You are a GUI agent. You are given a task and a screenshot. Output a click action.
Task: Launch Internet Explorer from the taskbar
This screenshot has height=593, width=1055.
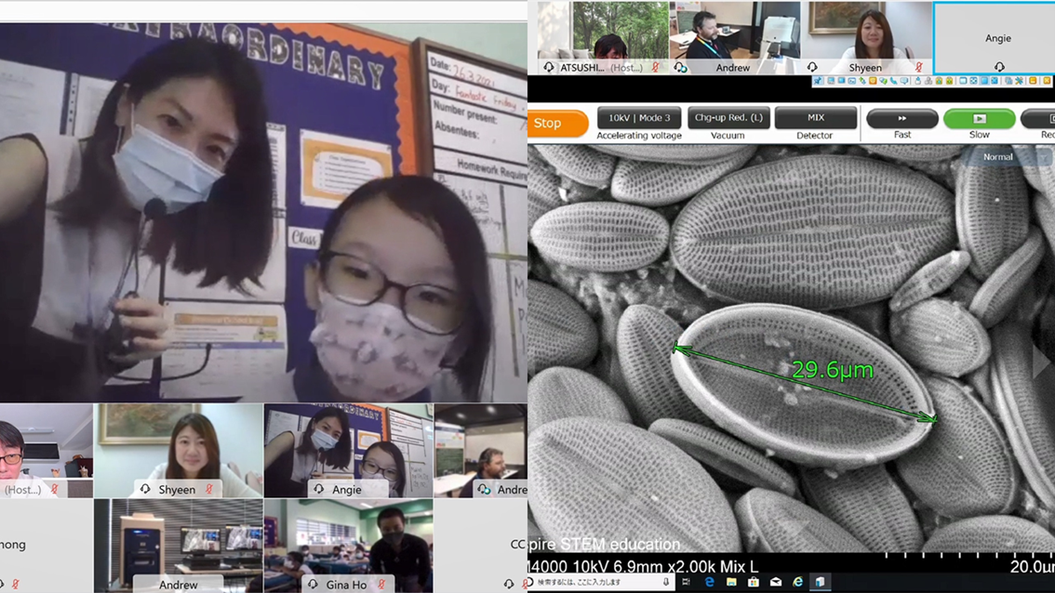click(x=797, y=583)
